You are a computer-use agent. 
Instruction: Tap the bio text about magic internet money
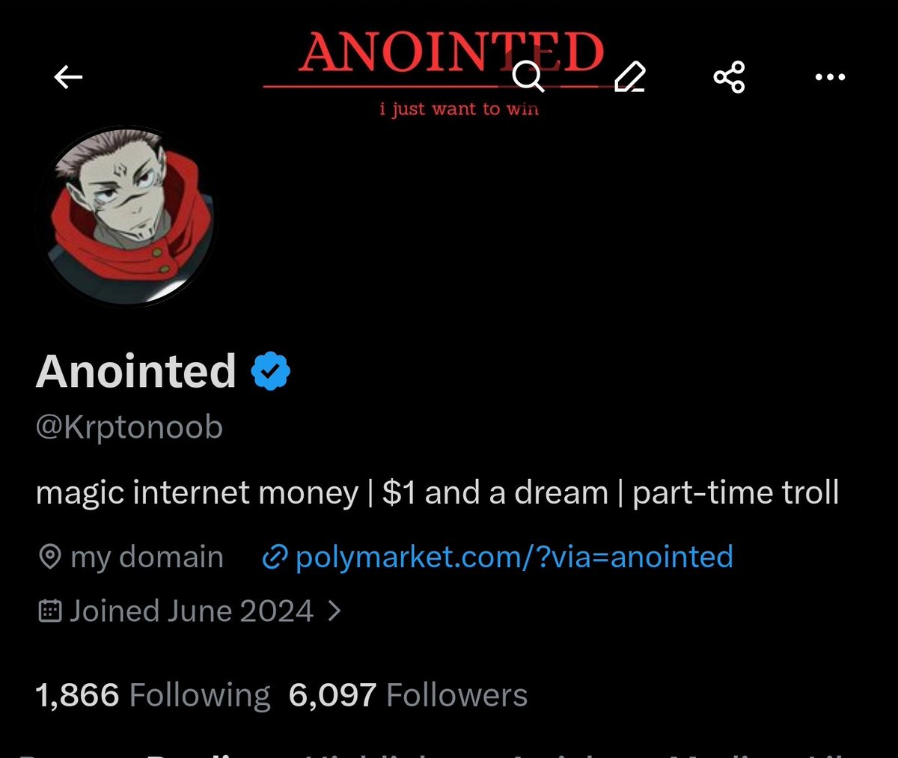pyautogui.click(x=437, y=493)
